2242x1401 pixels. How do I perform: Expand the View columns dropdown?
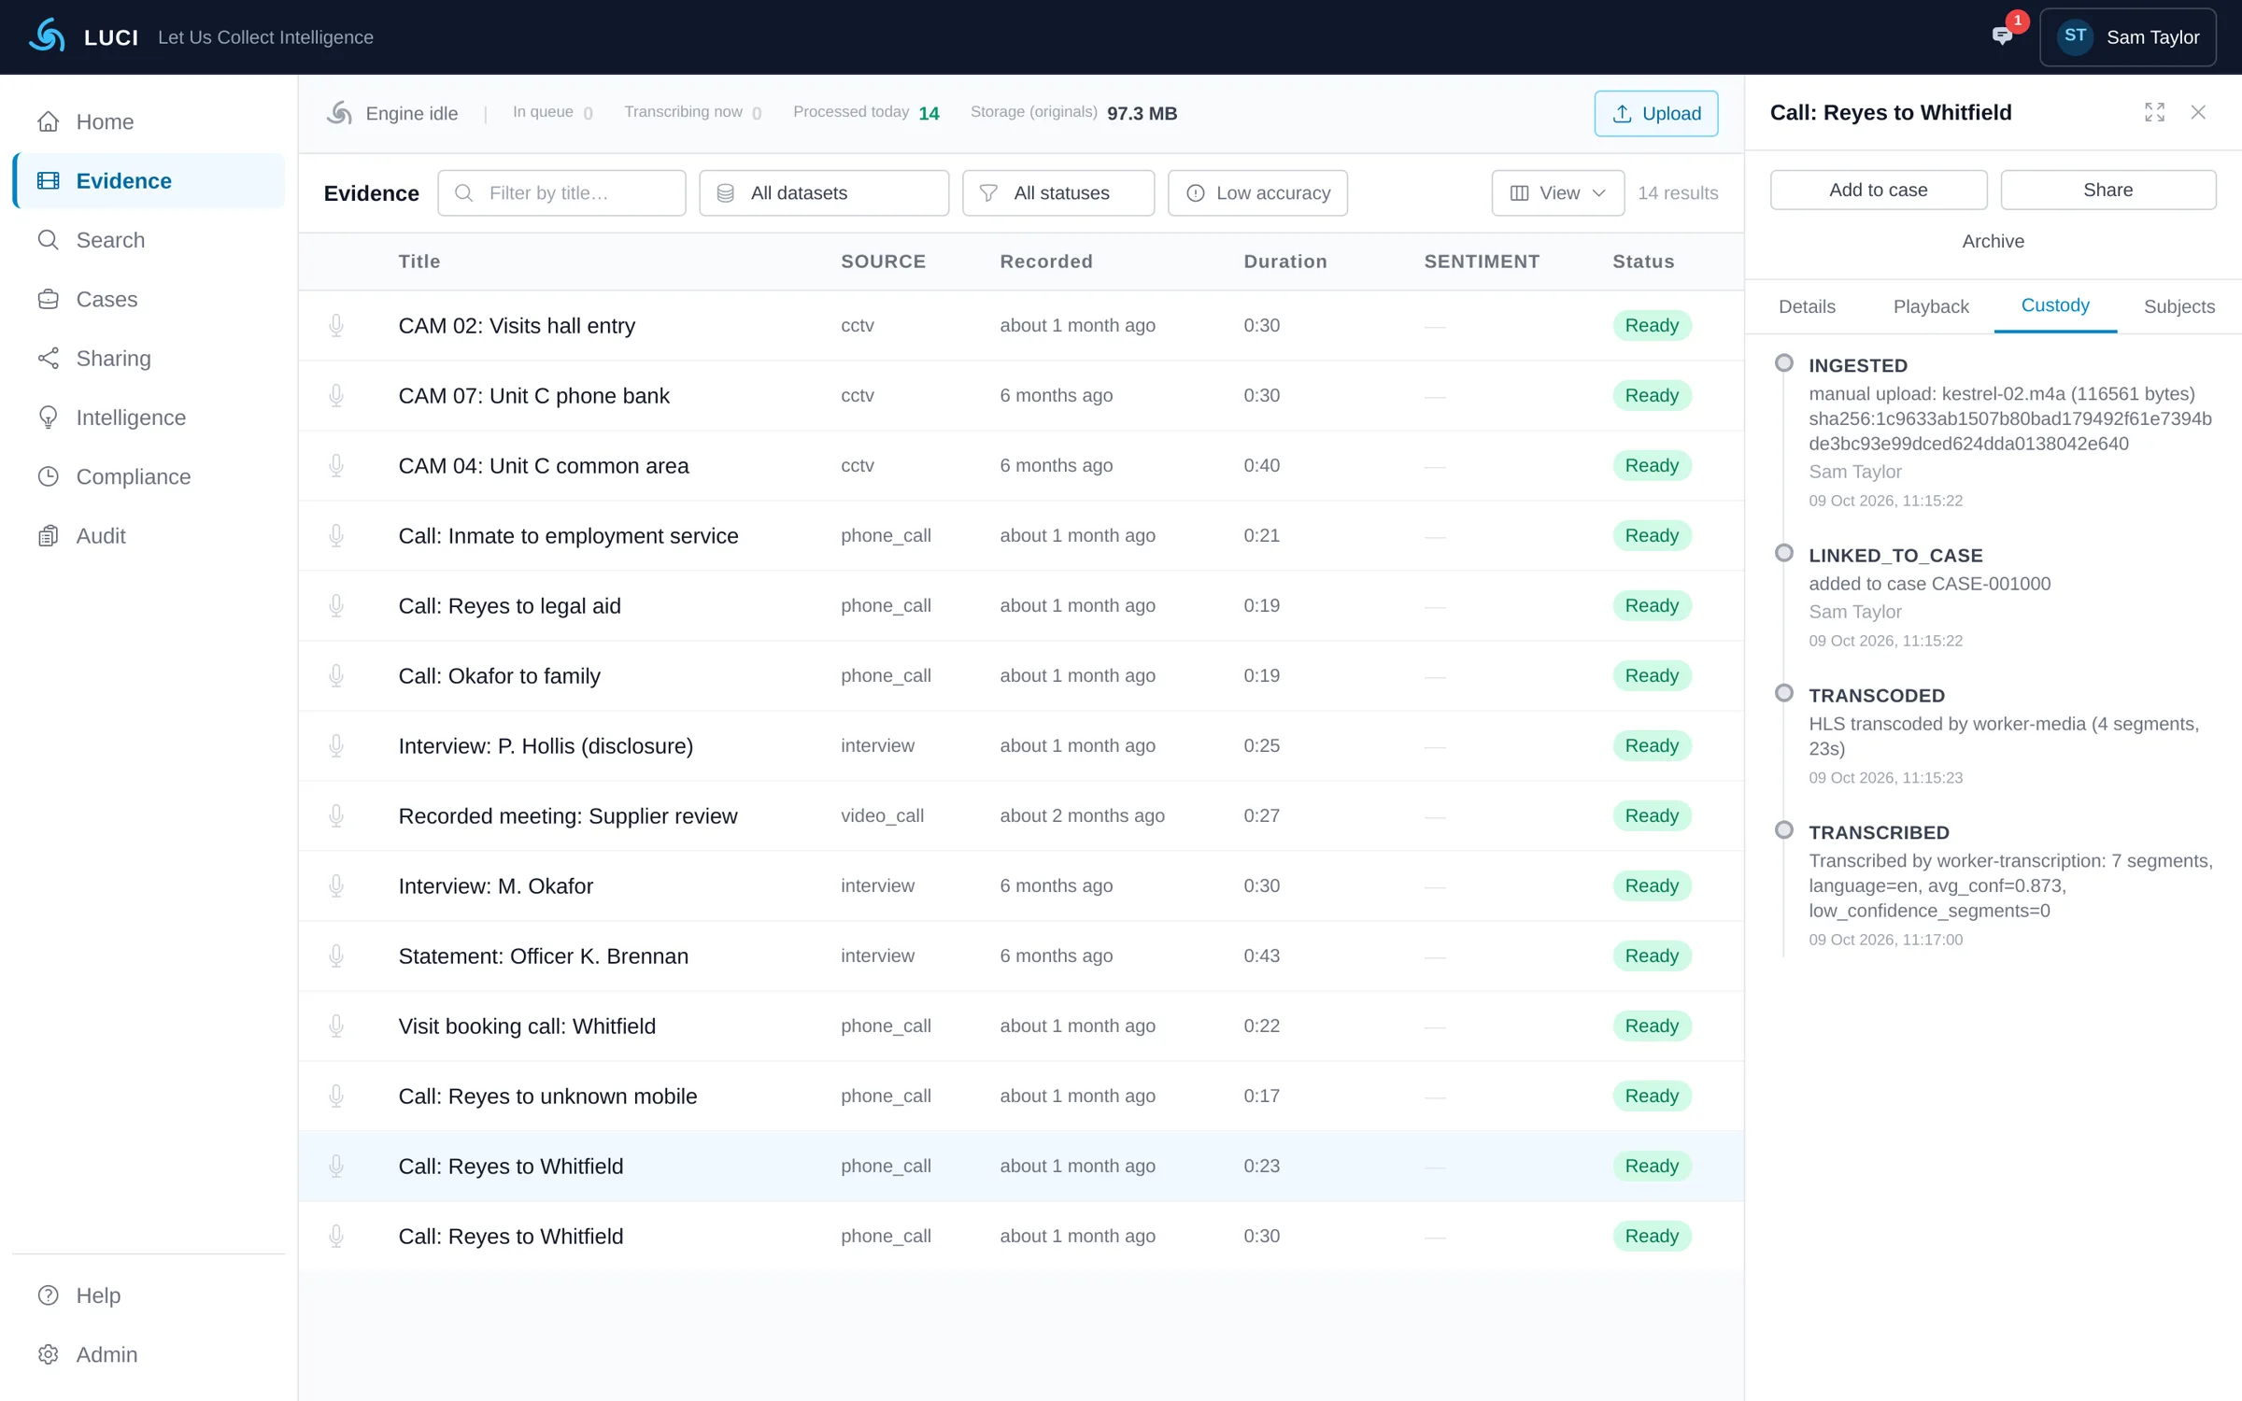[x=1557, y=193]
